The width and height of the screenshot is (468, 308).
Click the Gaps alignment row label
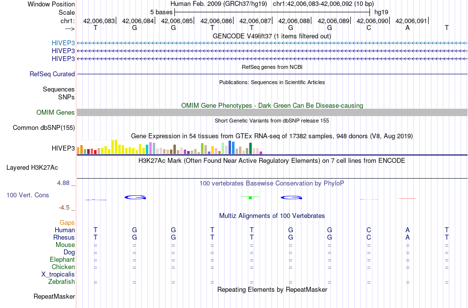(x=67, y=223)
